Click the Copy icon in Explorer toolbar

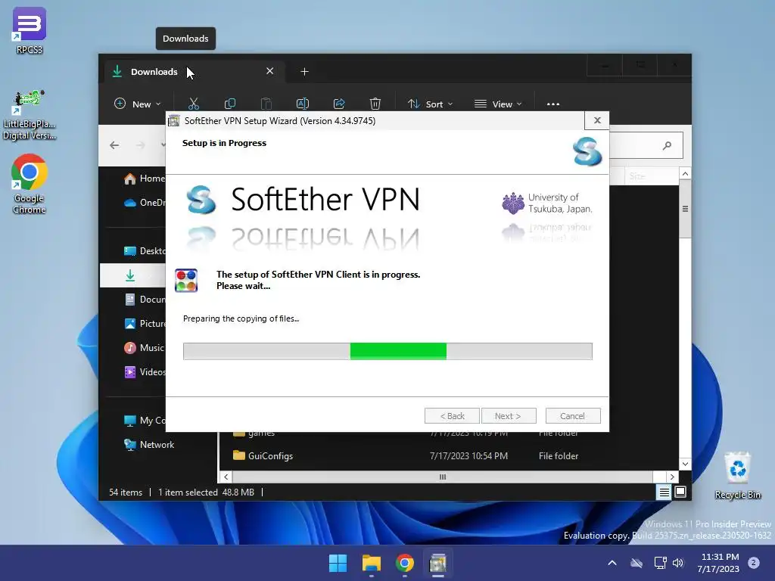(x=230, y=104)
